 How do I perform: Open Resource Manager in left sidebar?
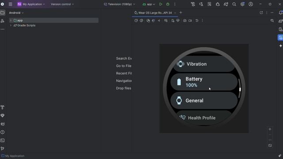[3, 21]
